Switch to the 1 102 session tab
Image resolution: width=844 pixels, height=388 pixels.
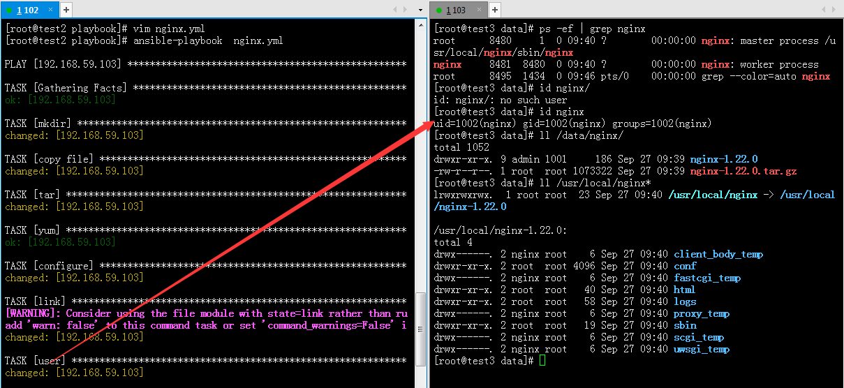29,10
